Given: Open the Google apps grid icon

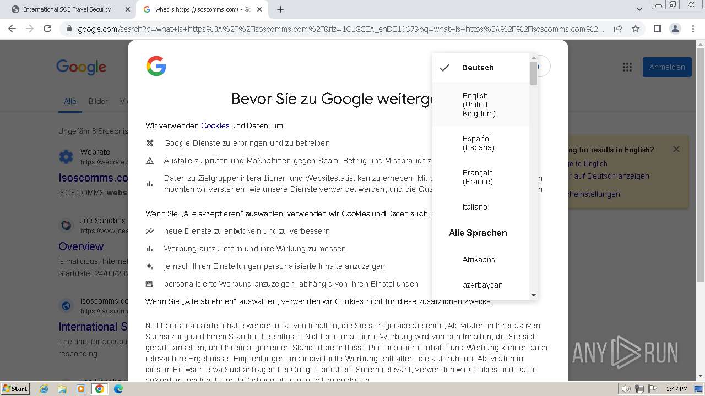Looking at the screenshot, I should pyautogui.click(x=627, y=67).
